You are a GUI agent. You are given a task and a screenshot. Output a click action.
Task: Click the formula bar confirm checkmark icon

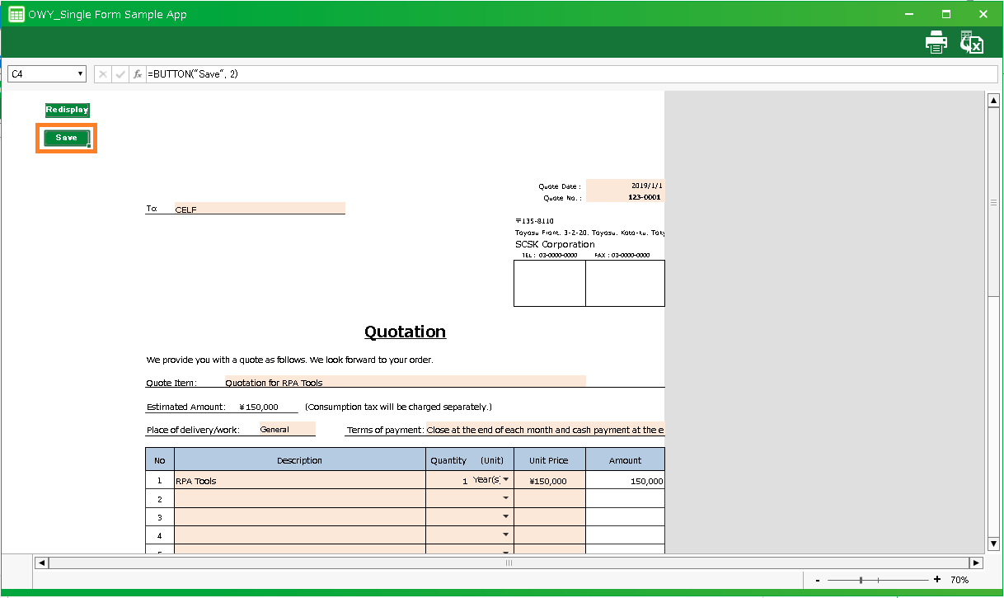pos(120,74)
